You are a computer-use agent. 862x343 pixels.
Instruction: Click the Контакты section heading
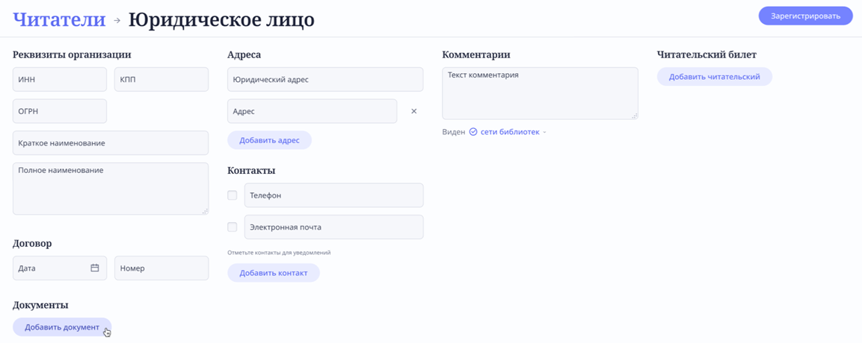(251, 171)
